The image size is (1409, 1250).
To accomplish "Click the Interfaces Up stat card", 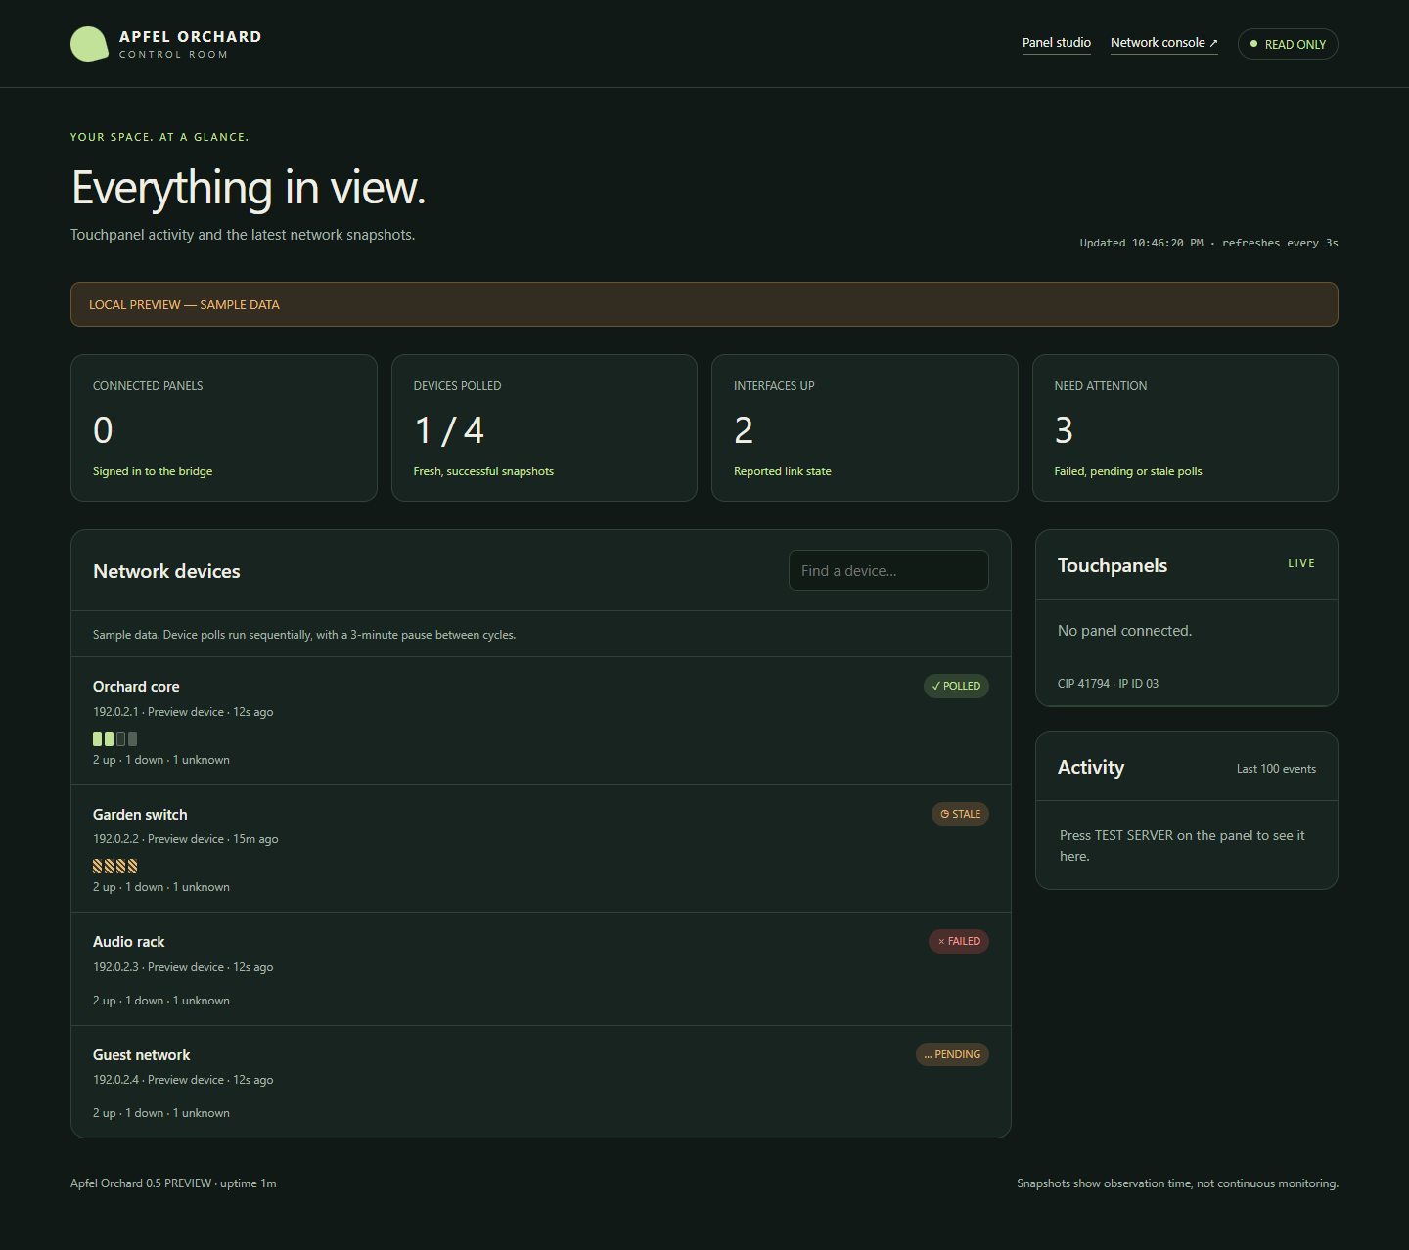I will coord(865,427).
